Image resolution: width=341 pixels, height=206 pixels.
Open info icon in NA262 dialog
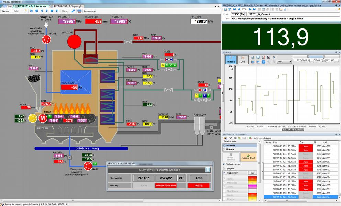pos(208,170)
